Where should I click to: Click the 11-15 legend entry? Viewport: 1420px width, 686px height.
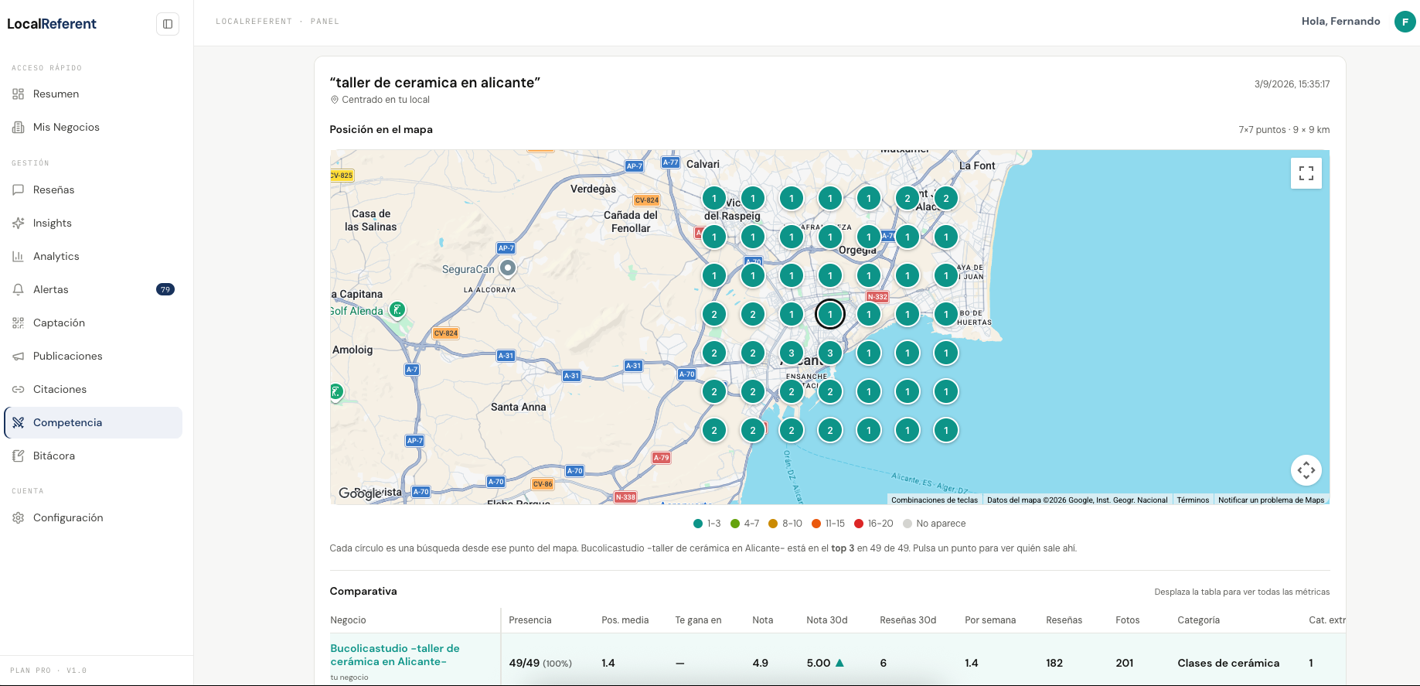pyautogui.click(x=828, y=524)
